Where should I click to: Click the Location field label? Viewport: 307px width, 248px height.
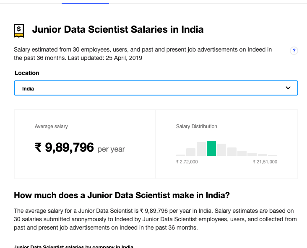(27, 73)
